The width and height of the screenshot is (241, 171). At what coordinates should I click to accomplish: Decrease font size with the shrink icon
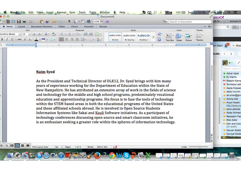click(x=40, y=34)
